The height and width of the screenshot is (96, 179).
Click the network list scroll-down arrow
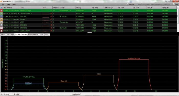178,31
